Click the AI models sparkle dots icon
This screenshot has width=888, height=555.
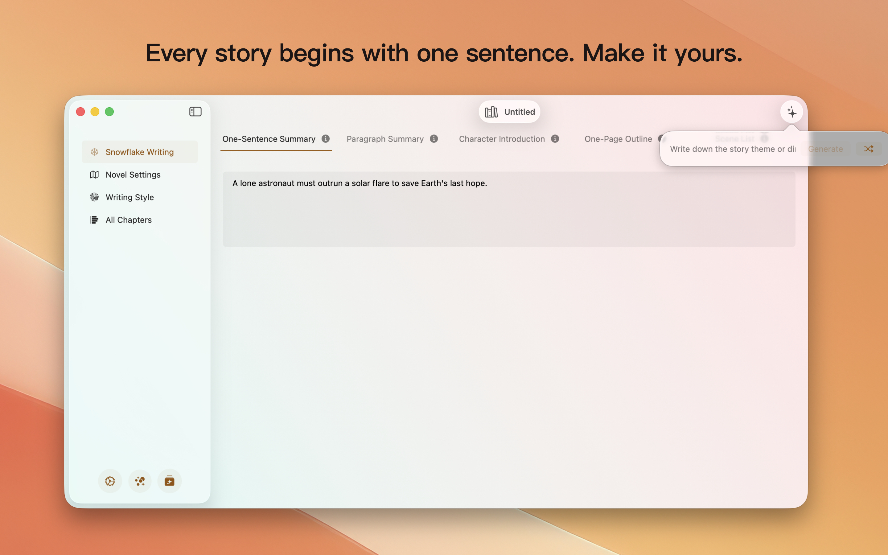pyautogui.click(x=140, y=481)
